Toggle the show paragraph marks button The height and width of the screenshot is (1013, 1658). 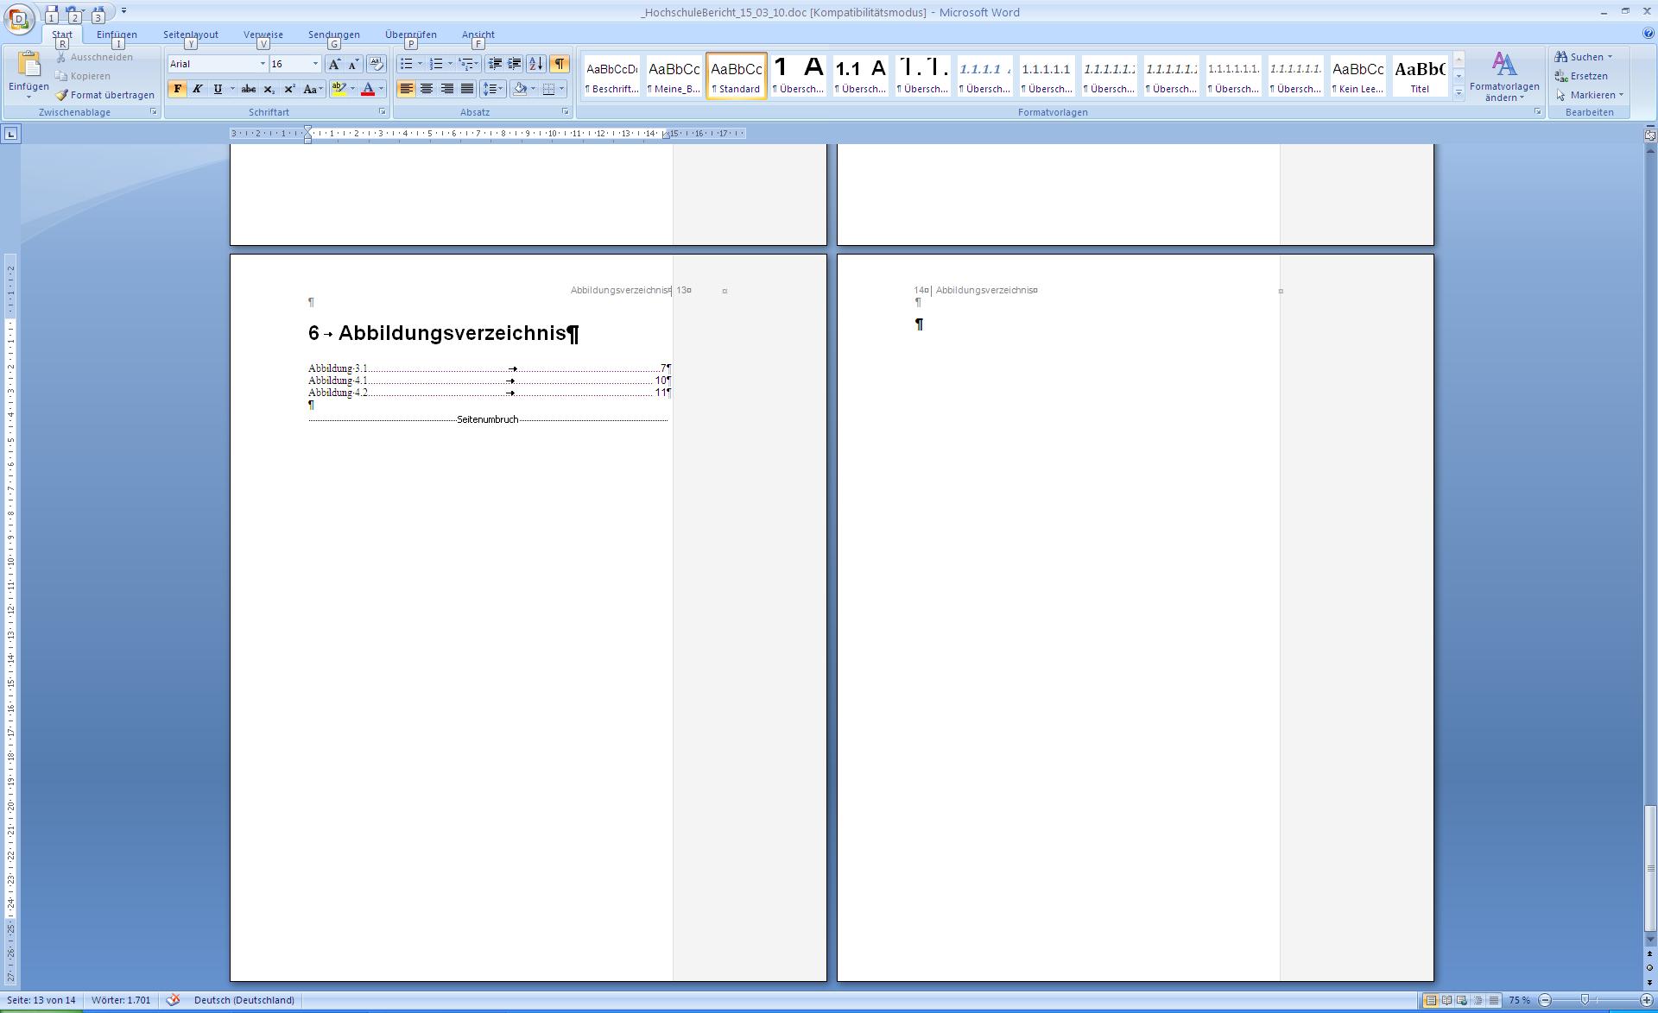(x=560, y=64)
